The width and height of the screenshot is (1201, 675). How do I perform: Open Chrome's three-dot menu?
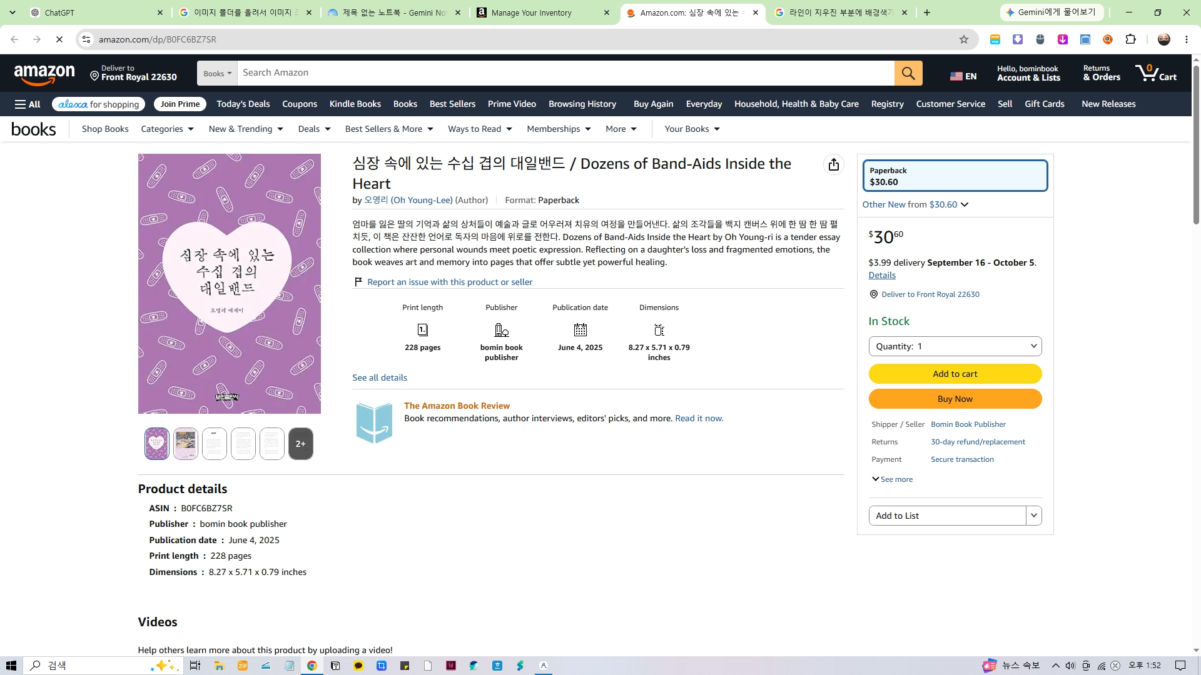click(x=1187, y=39)
